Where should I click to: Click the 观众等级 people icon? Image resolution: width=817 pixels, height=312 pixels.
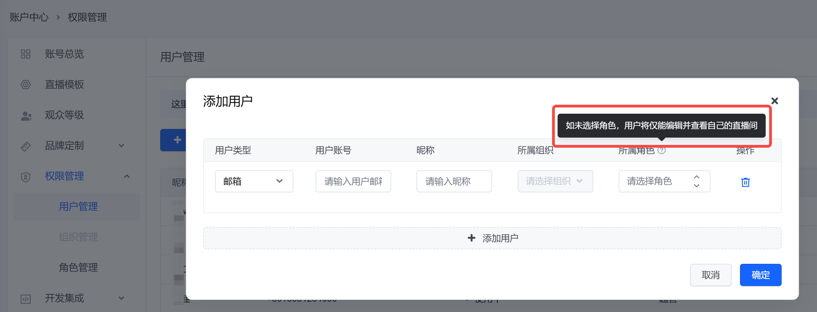(x=26, y=115)
